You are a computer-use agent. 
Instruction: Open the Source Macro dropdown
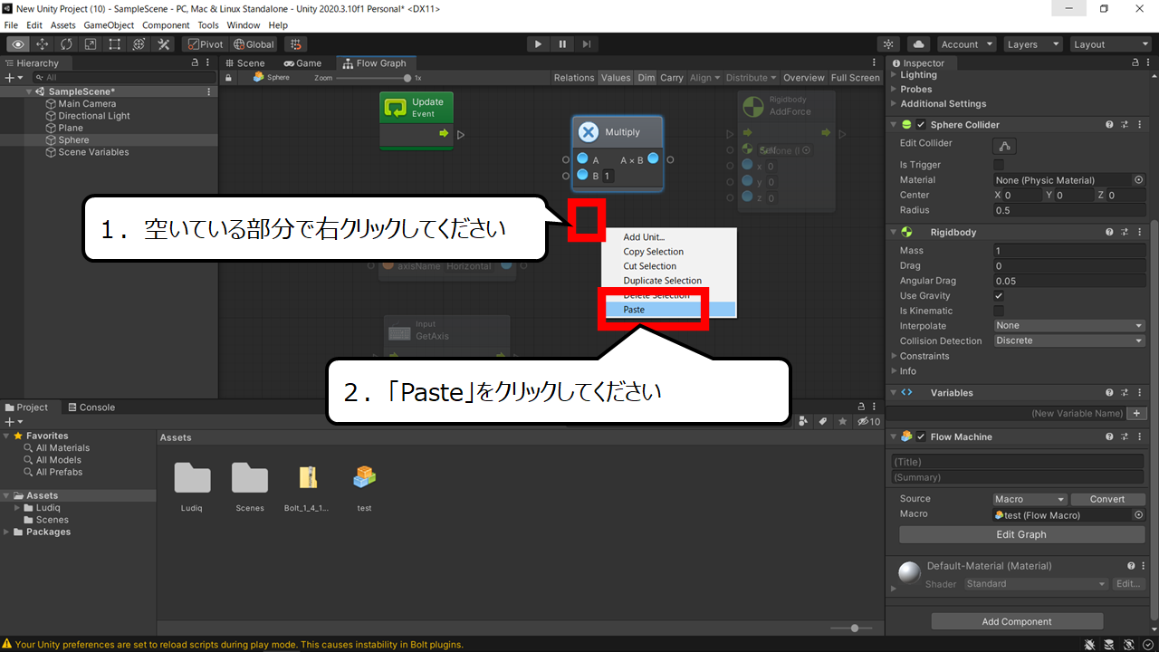pos(1030,499)
